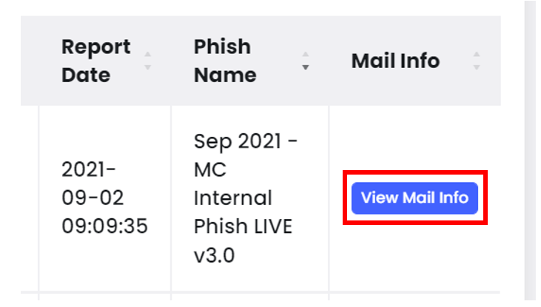This screenshot has height=307, width=541.
Task: Click the Phish Name column header text
Action: point(225,61)
